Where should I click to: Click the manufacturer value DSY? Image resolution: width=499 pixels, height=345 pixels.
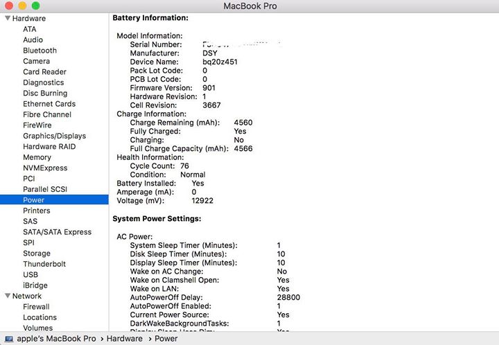coord(210,53)
